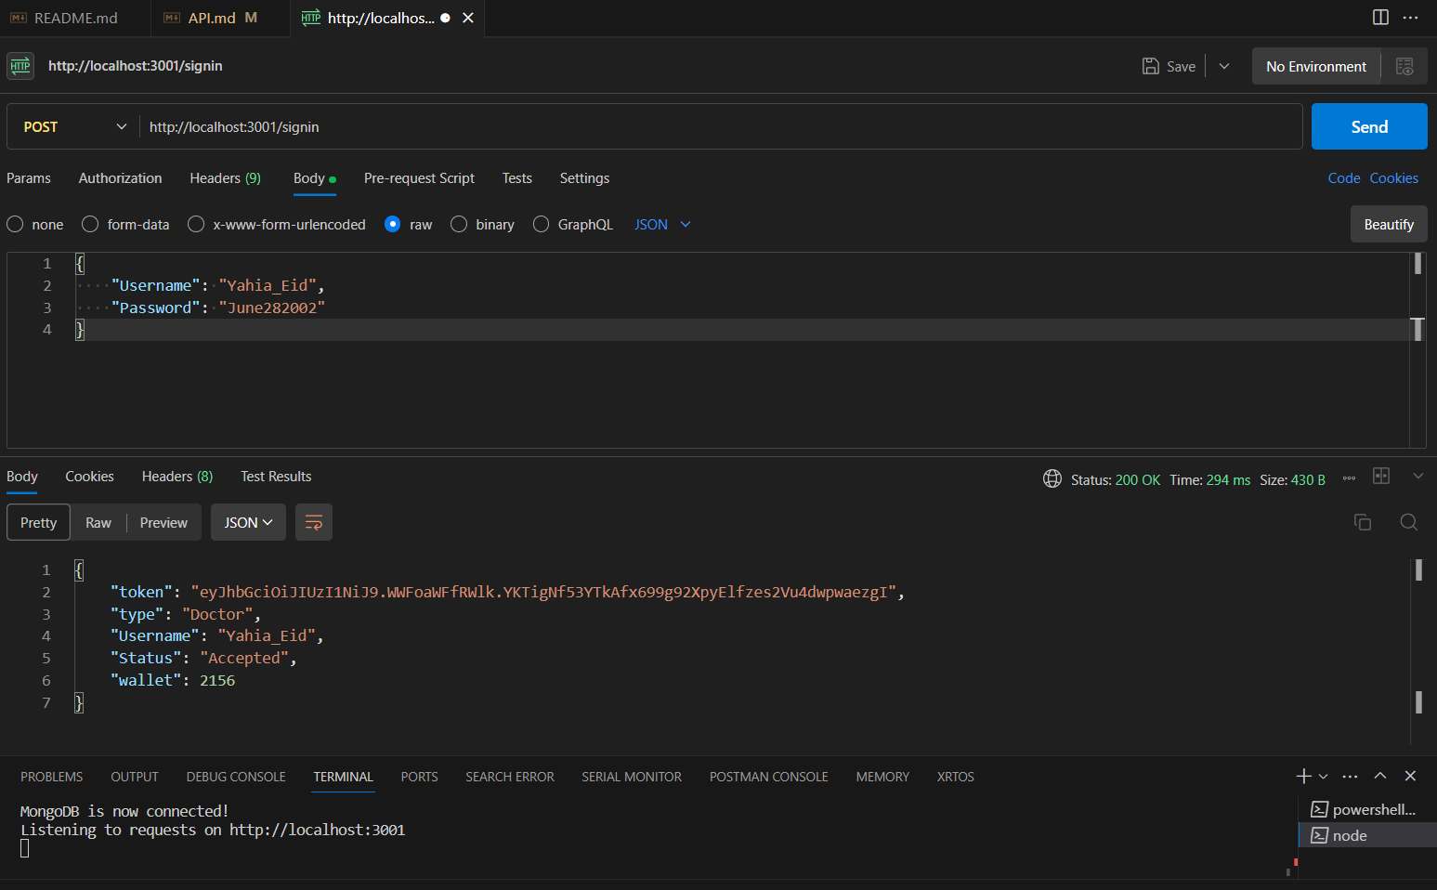The height and width of the screenshot is (890, 1437).
Task: Switch response view to Raw
Action: tap(98, 522)
